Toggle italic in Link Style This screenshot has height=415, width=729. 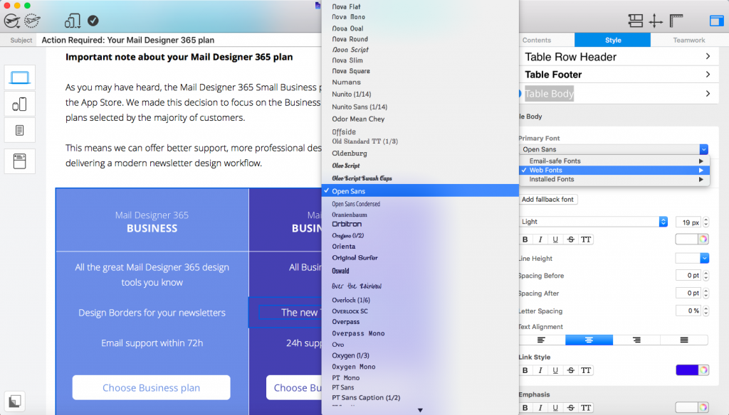540,370
